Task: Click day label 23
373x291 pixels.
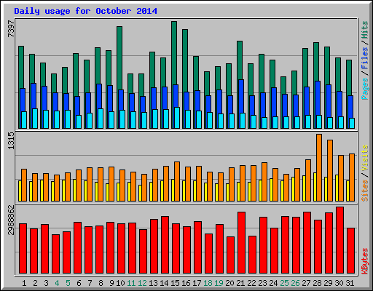Action: tap(262, 283)
